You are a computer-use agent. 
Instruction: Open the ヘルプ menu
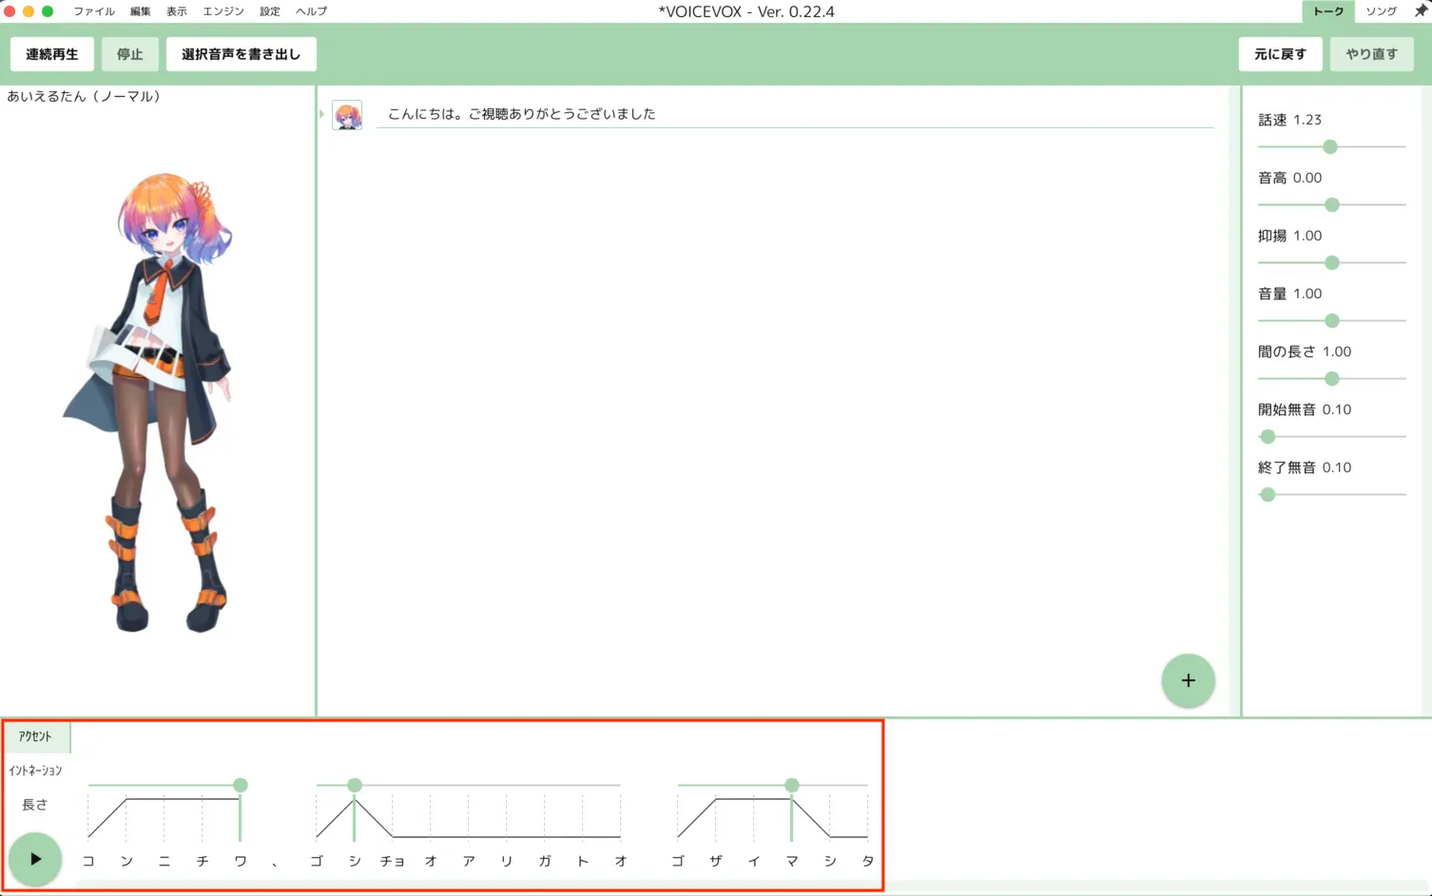point(311,11)
